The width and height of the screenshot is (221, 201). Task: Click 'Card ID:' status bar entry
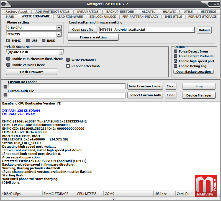(x=183, y=194)
